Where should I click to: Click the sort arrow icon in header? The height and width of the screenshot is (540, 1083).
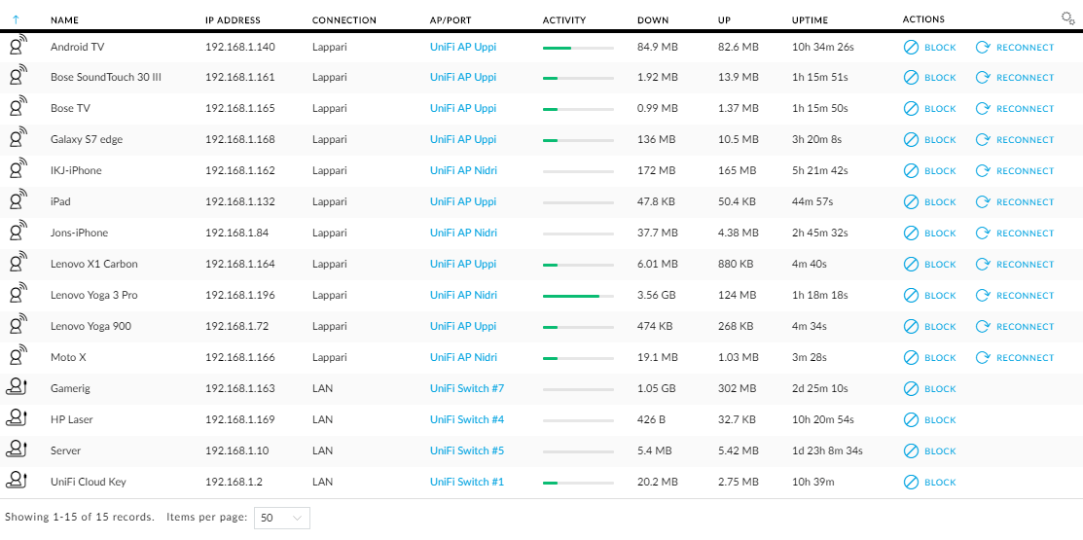click(16, 20)
